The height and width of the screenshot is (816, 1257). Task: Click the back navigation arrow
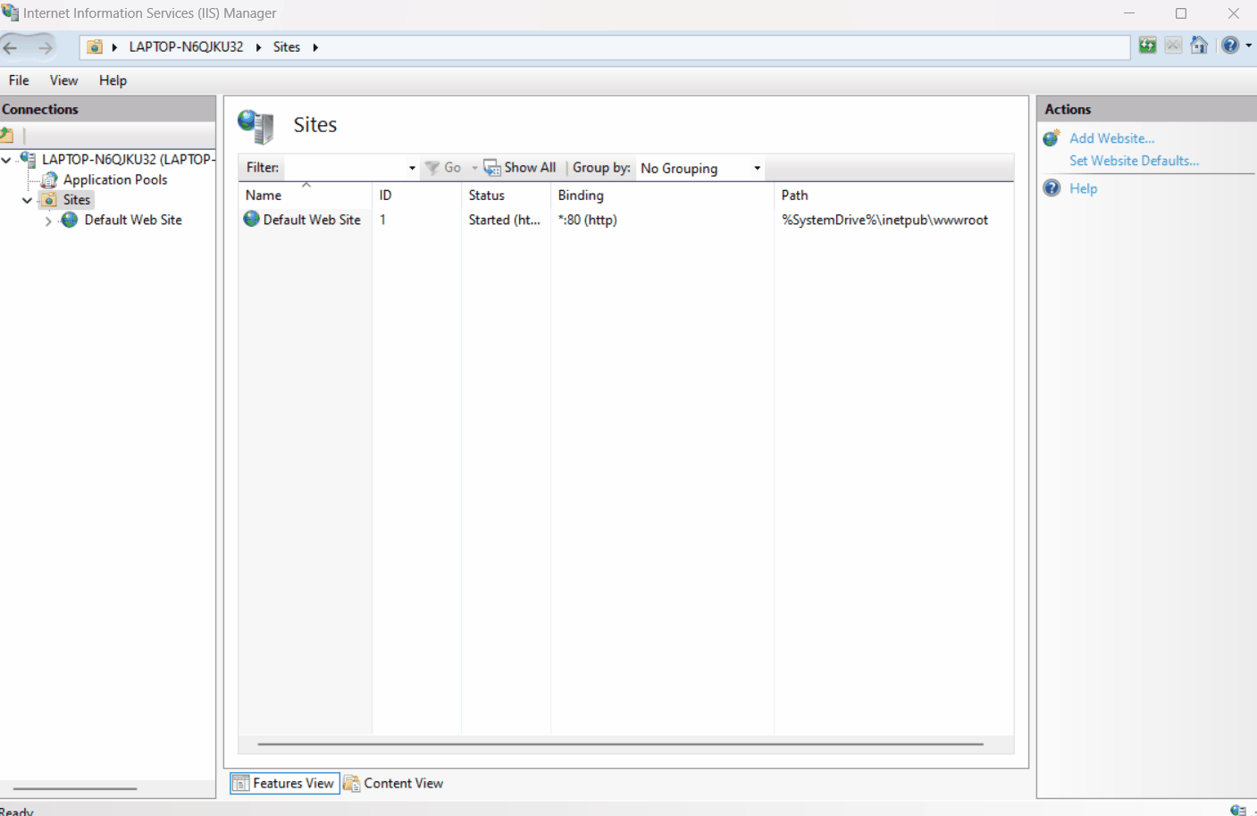point(12,47)
